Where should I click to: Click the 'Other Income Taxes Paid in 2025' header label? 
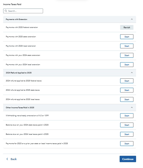pos(20,108)
